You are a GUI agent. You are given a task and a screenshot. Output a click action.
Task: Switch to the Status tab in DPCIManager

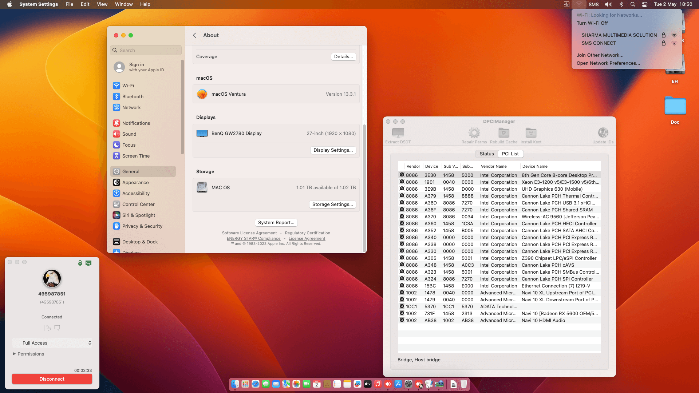pos(486,154)
